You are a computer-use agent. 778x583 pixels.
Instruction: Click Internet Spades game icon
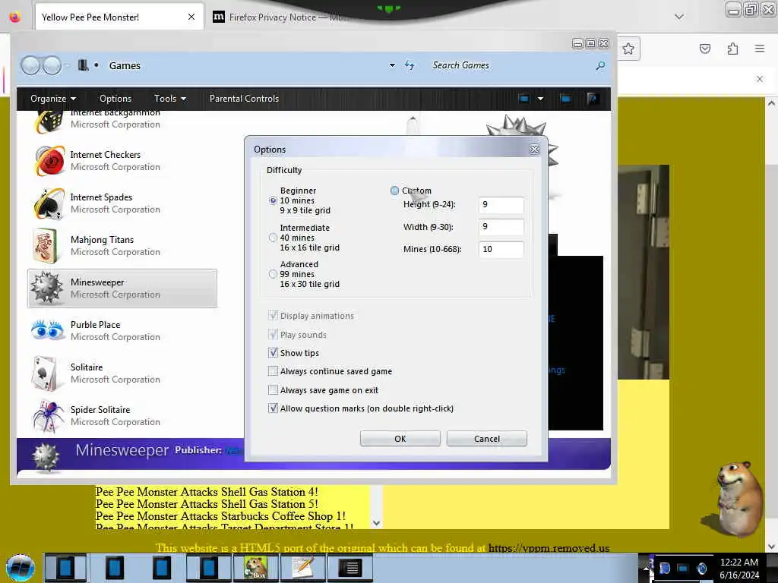point(49,203)
